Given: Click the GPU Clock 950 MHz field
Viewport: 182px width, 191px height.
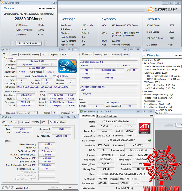Looking at the screenshot, I should click(103, 179).
